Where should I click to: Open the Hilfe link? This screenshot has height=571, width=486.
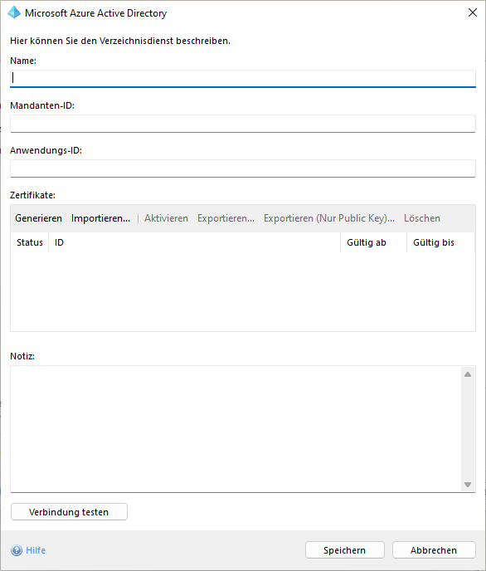coord(36,550)
